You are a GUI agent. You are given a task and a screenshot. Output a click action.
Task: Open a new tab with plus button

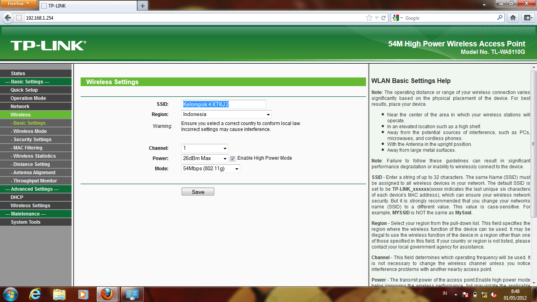(142, 6)
